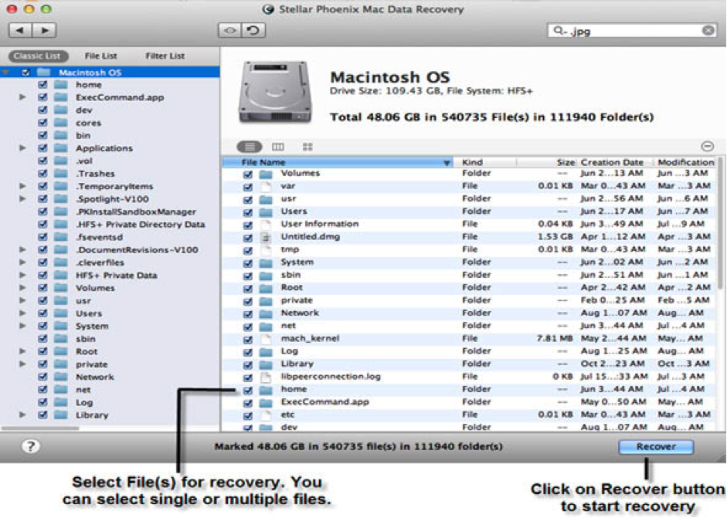
Task: Switch to column view icon
Action: tap(277, 147)
